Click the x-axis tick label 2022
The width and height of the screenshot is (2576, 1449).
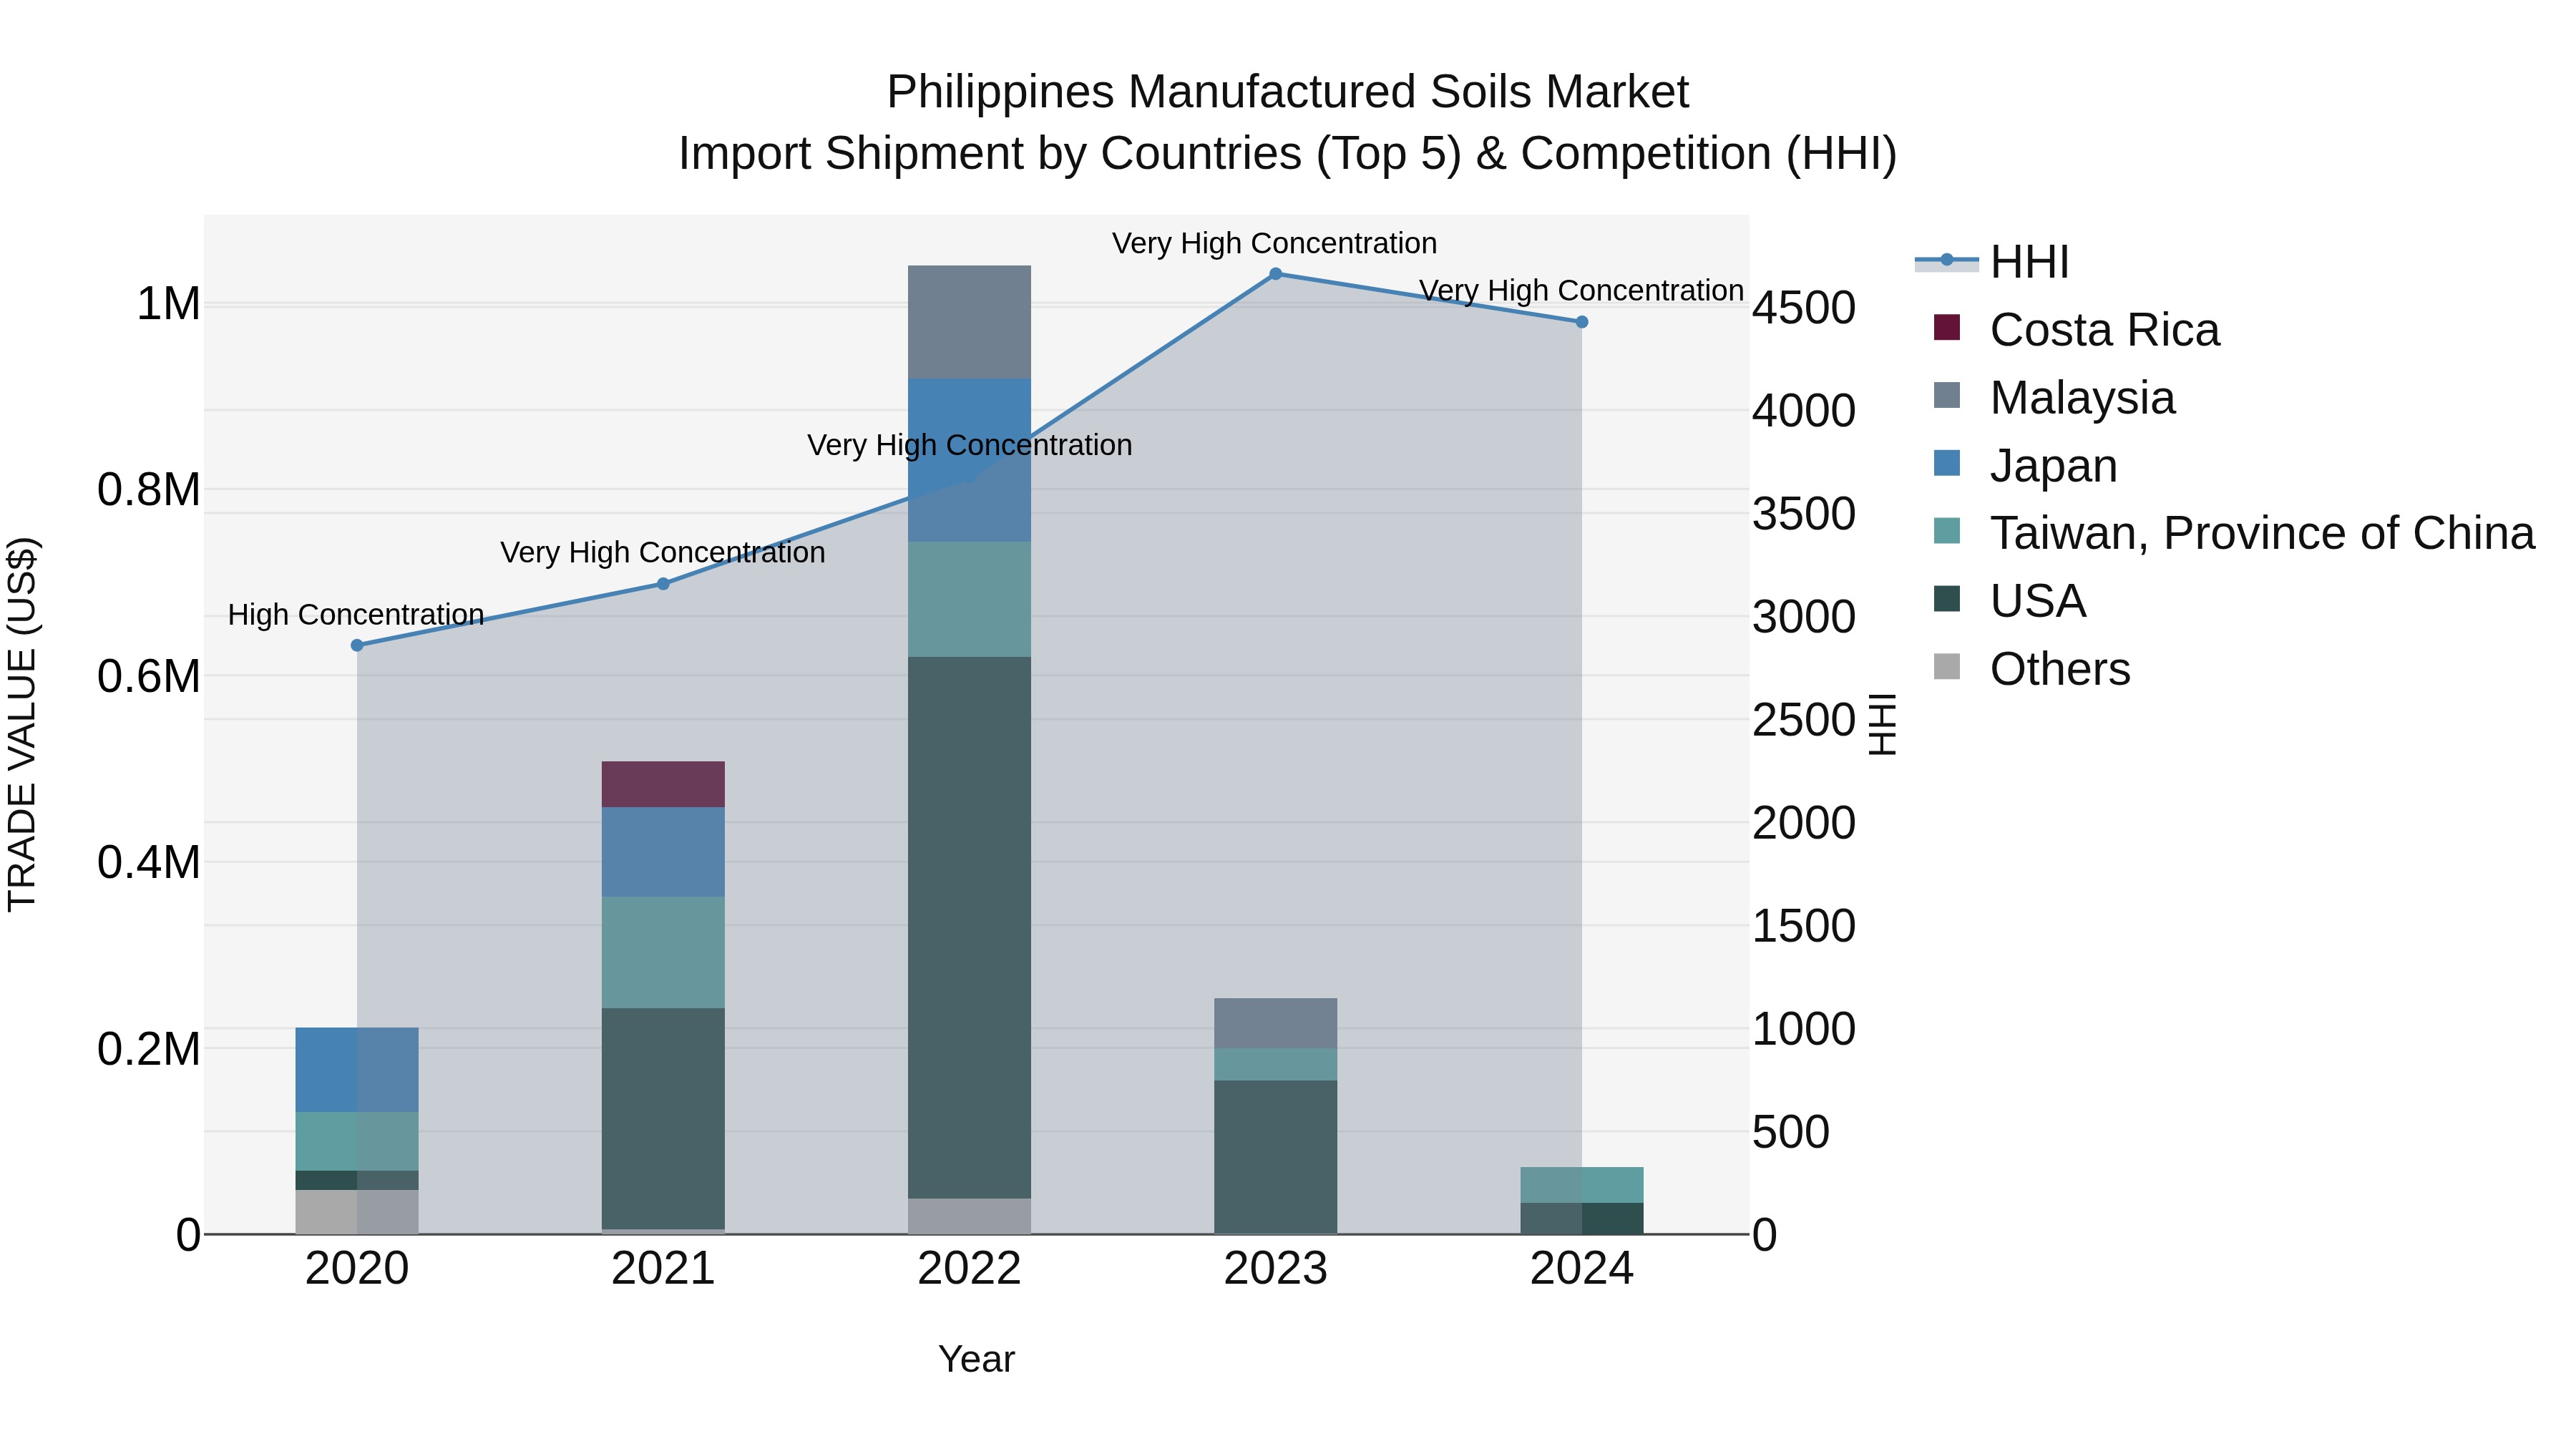pos(969,1269)
